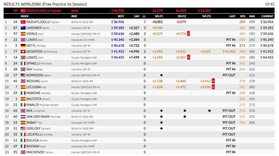Click the UK flag next to REA Jonathan
This screenshot has width=279, height=156.
pos(23,111)
